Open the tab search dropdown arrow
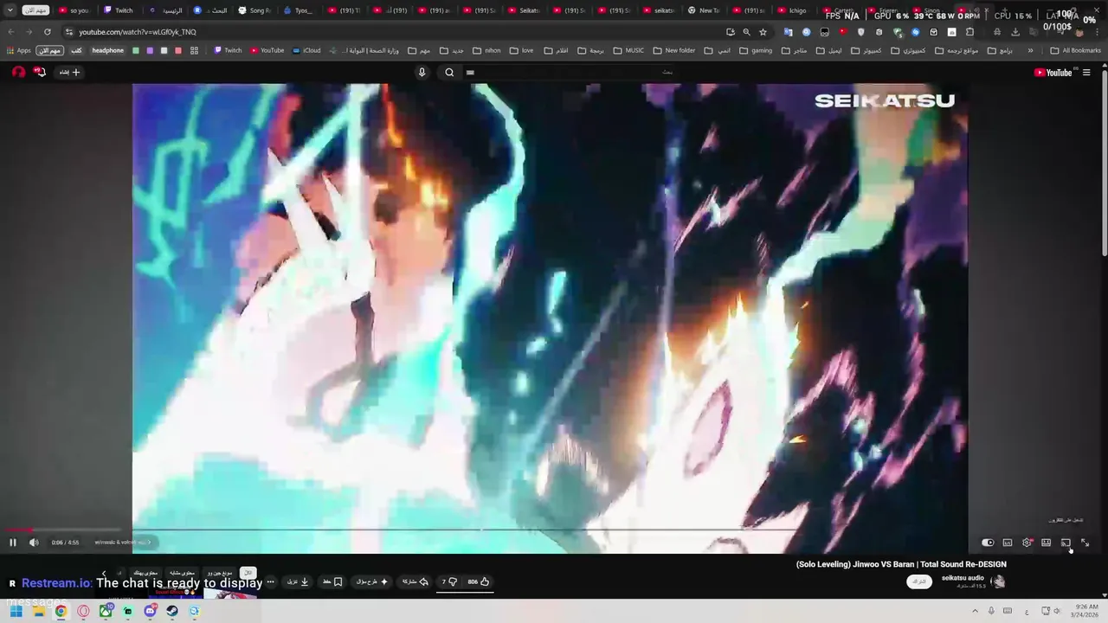The image size is (1108, 623). point(10,10)
